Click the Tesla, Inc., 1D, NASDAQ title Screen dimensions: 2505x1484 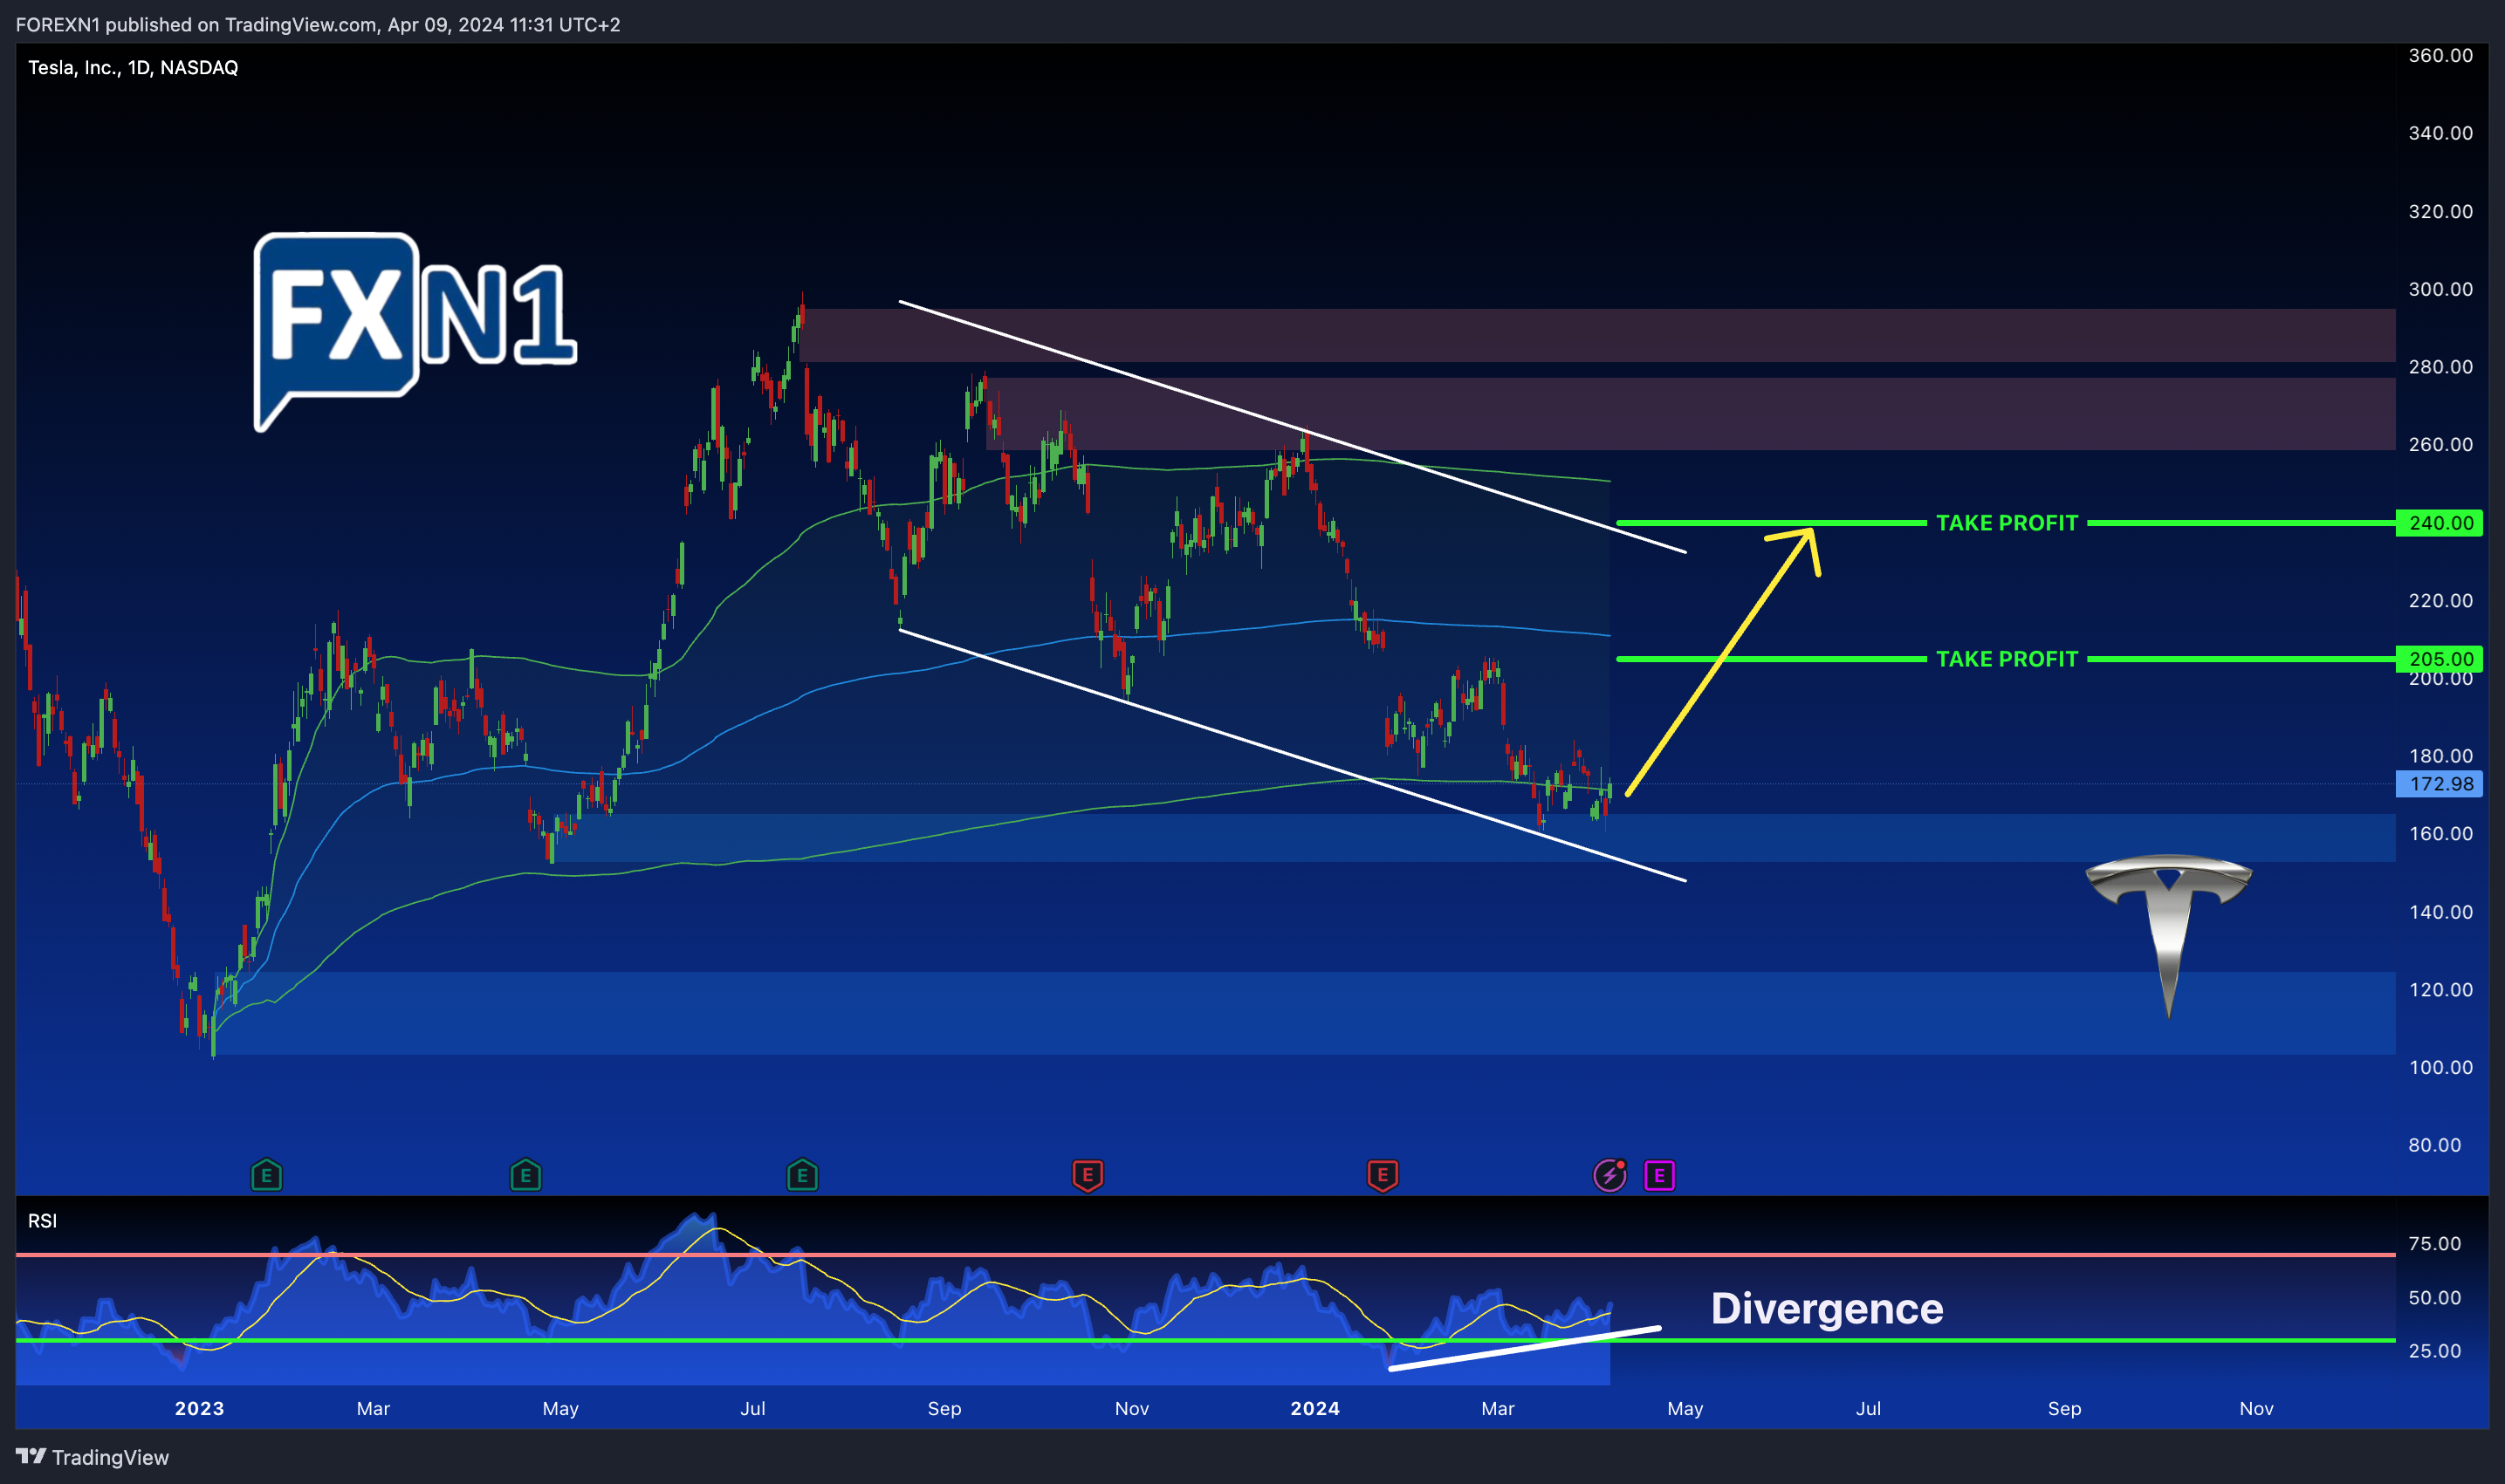tap(133, 68)
